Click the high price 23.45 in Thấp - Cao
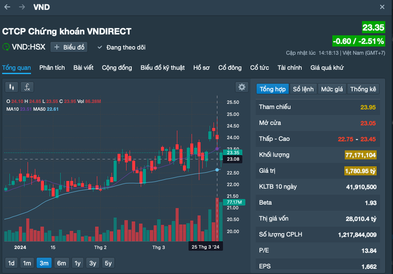 [x=368, y=139]
